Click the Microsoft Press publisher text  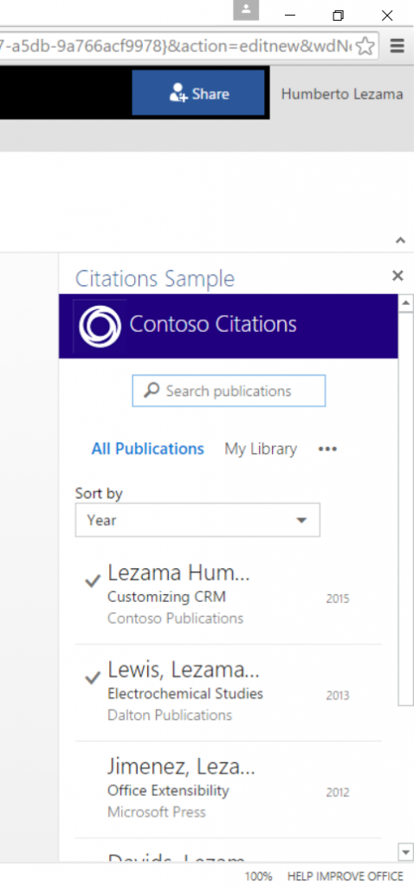coord(157,813)
